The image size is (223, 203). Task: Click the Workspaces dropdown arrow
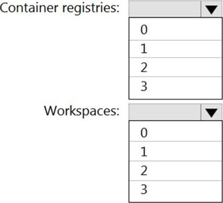click(211, 112)
